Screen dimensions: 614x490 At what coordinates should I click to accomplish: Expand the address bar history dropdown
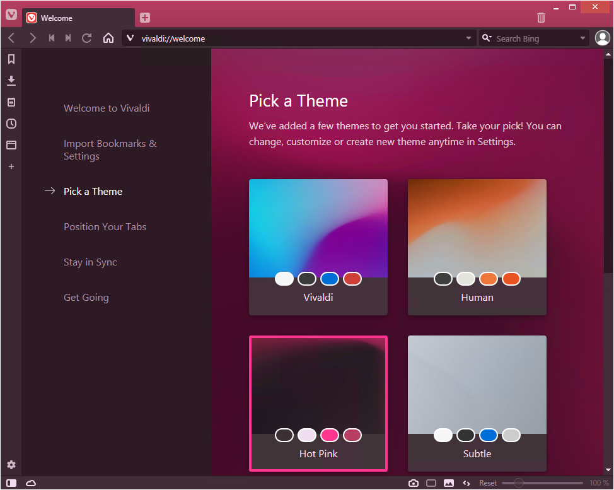tap(468, 38)
